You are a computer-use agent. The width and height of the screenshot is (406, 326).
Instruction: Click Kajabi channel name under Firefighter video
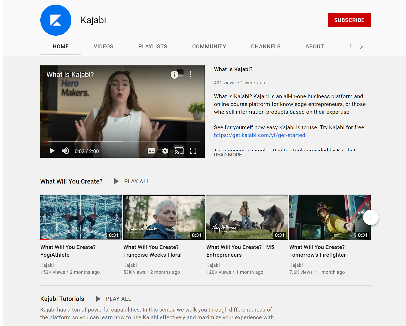(x=296, y=265)
